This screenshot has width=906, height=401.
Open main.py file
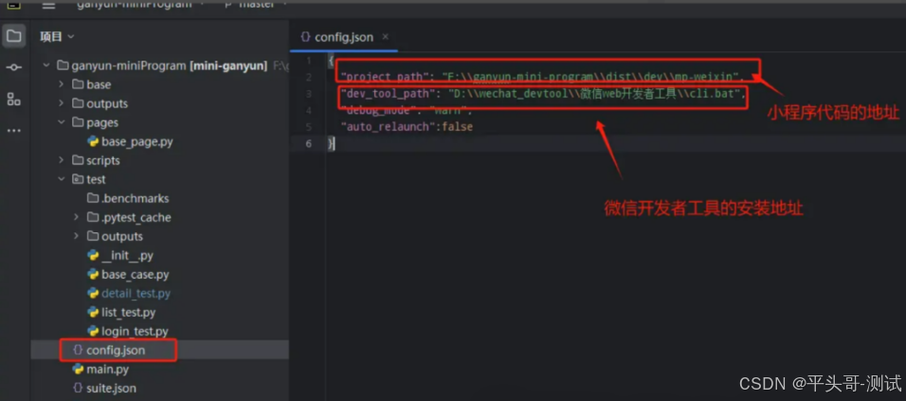pos(107,369)
